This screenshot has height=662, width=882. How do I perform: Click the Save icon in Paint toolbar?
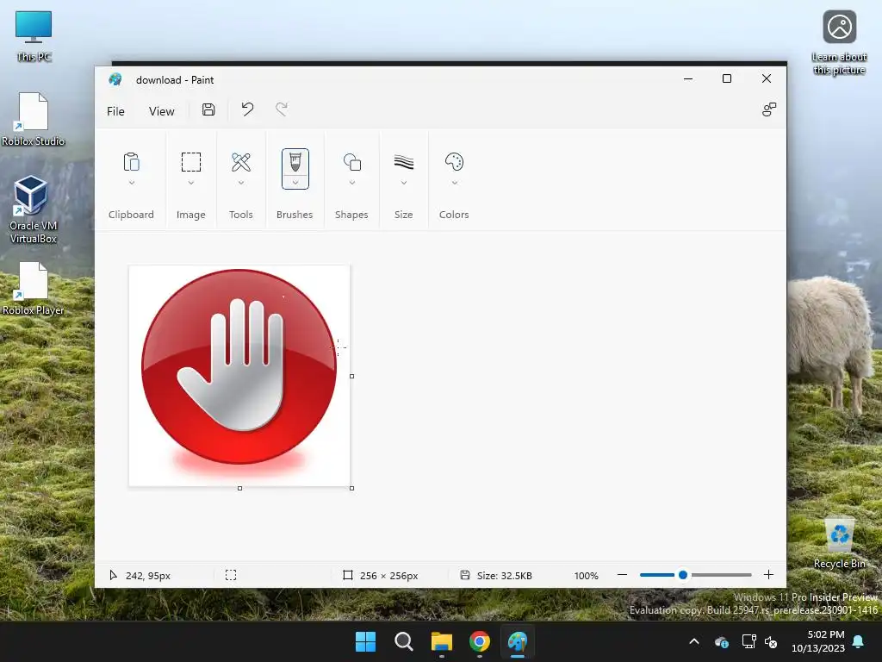pos(208,109)
